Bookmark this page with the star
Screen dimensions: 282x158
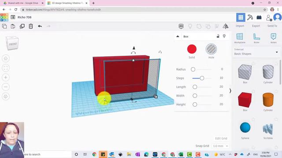(265, 10)
